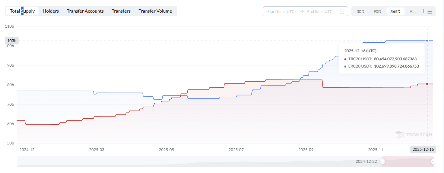Click the red TRC20 data point on chart
This screenshot has width=444, height=173.
pyautogui.click(x=427, y=84)
